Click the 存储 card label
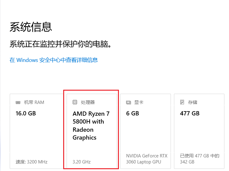Viewport: 229px width, 171px height. tap(193, 102)
